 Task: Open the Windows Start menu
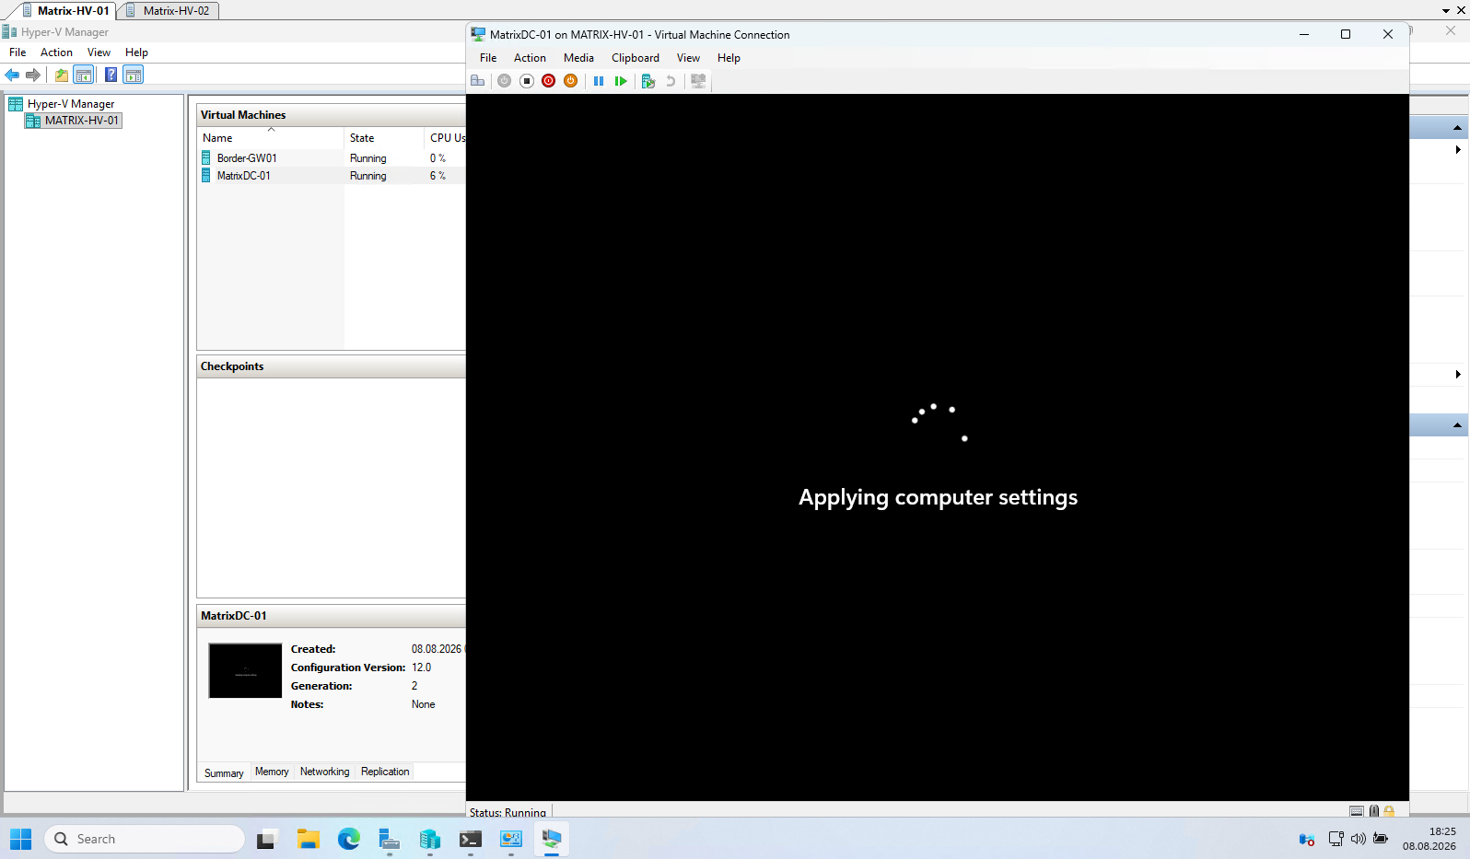pyautogui.click(x=21, y=839)
